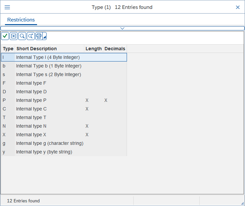The image size is (245, 206).
Task: Select row Internal Type b (1 Byte Integer)
Action: point(64,66)
